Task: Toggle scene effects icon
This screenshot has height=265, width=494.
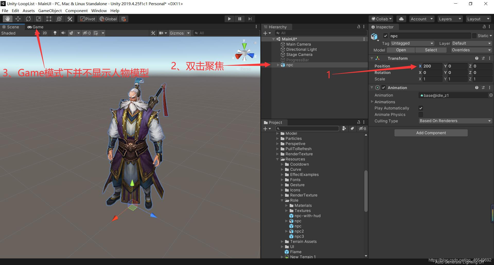Action: pos(71,33)
